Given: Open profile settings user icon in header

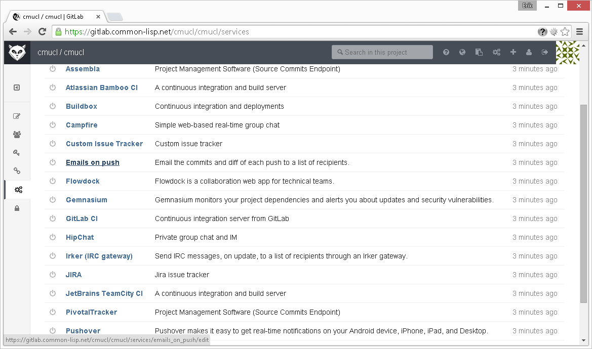Looking at the screenshot, I should [x=529, y=52].
